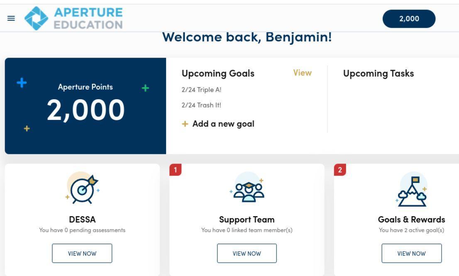
Task: Click the Goals & Rewards mountain icon
Action: point(412,190)
